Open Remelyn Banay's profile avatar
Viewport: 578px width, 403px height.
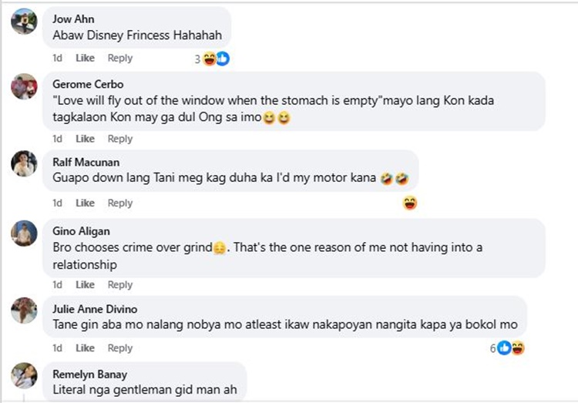[x=24, y=374]
